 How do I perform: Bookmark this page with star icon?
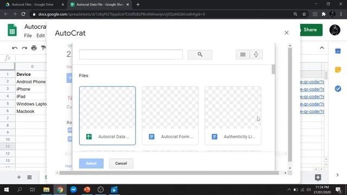(304, 14)
